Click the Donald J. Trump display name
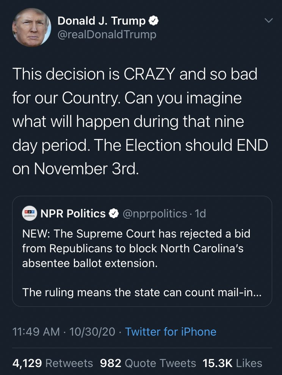Screen dimensions: 282x375 102,21
